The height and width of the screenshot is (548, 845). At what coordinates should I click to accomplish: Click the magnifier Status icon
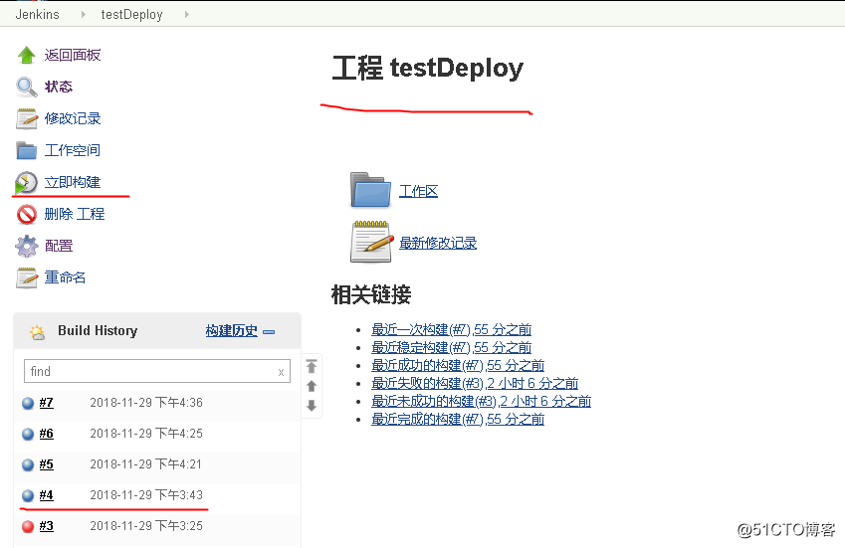[27, 87]
